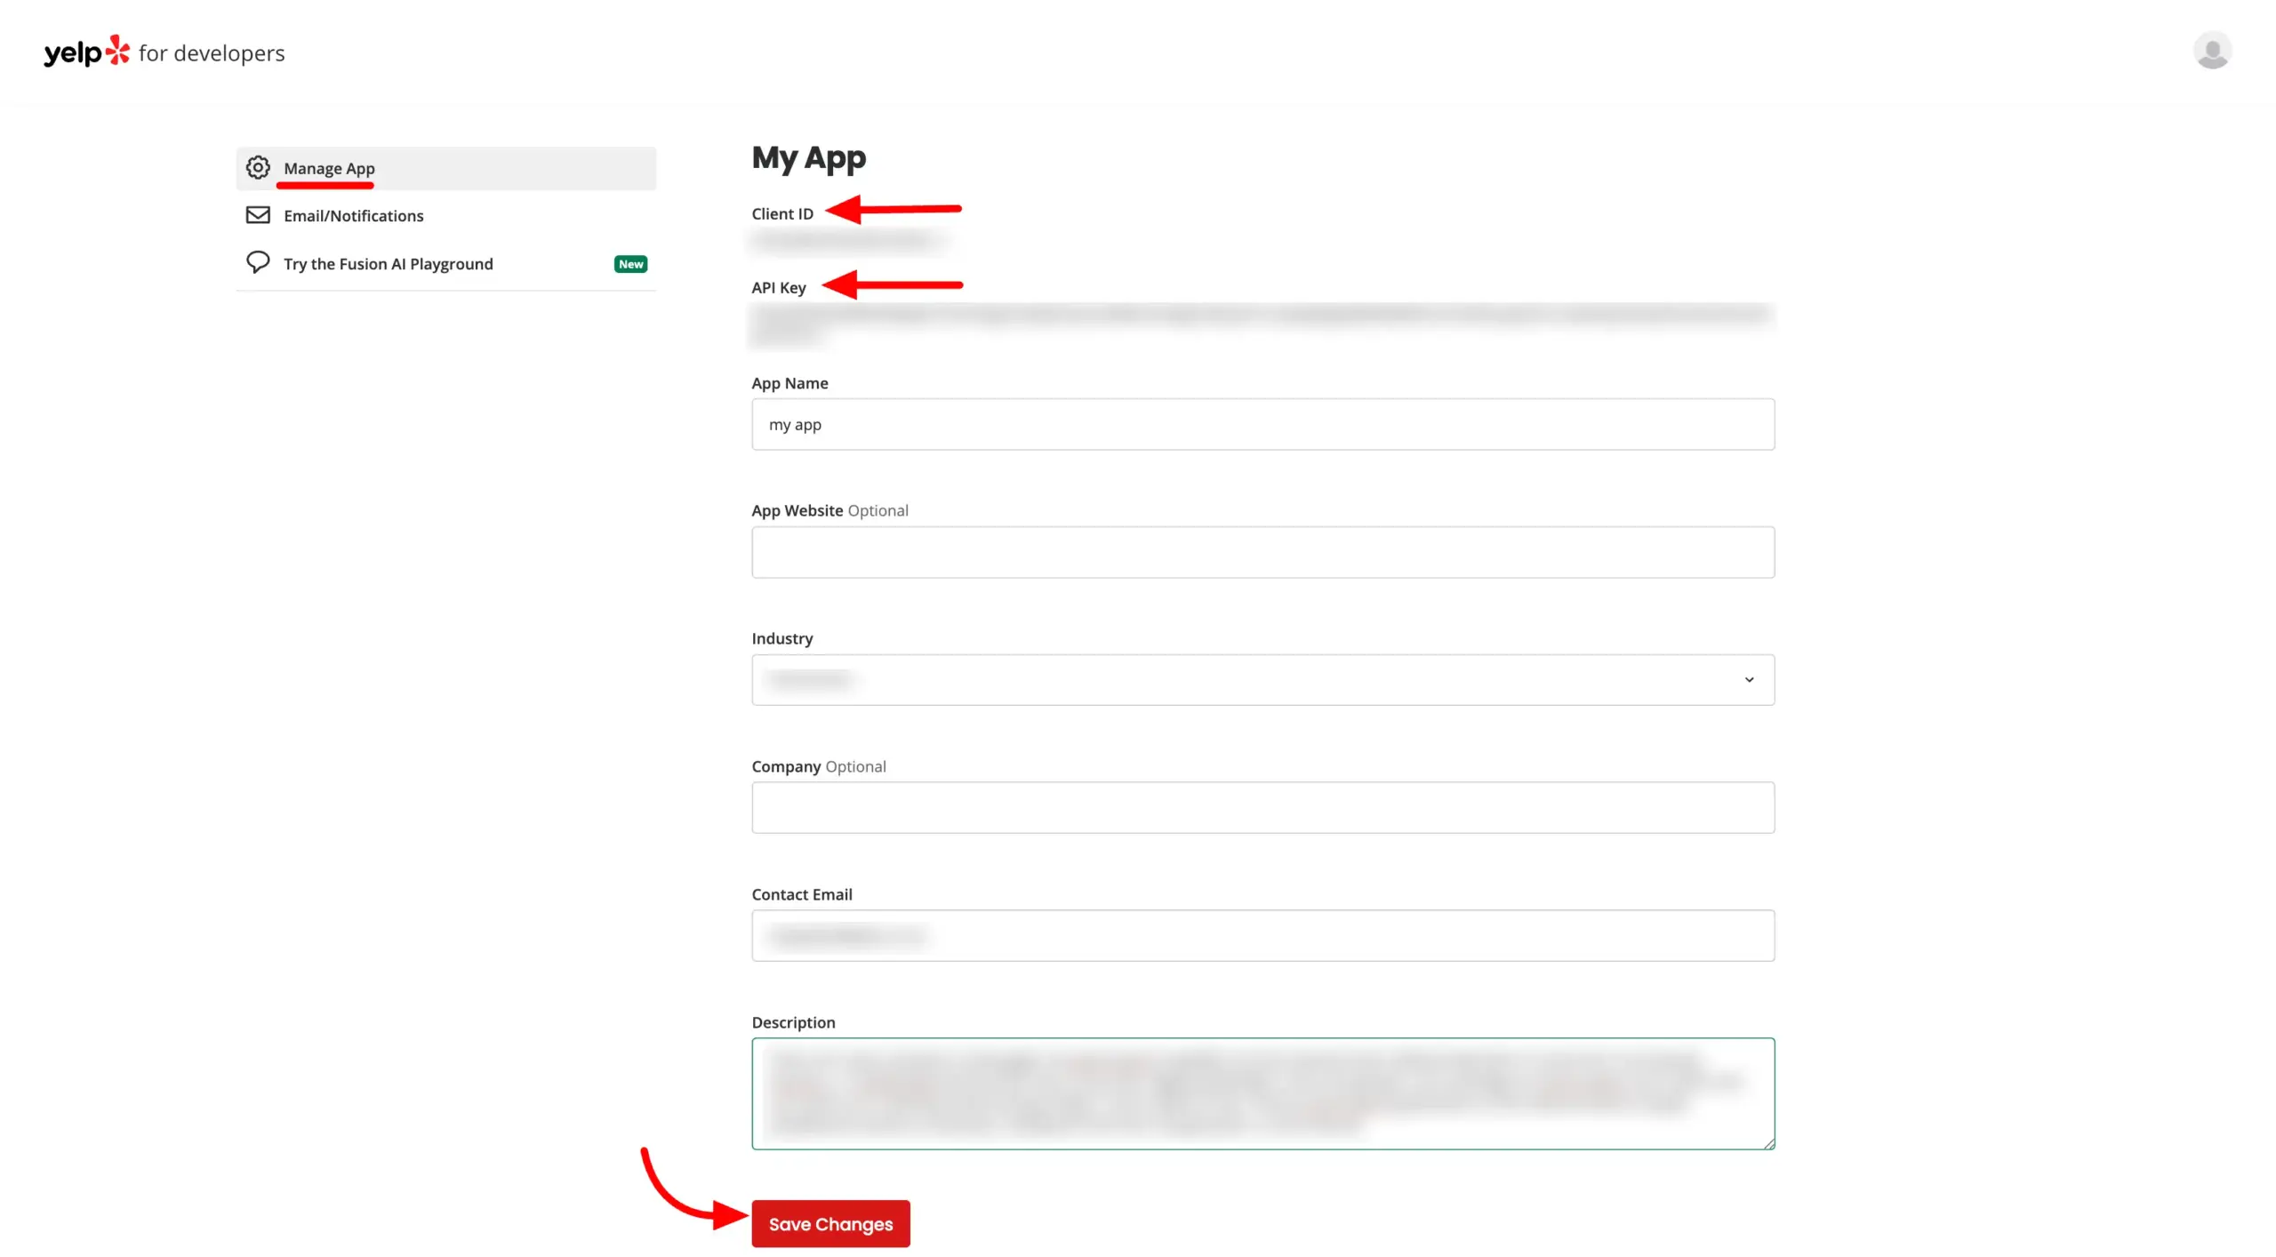Click the Email/Notifications envelope icon

258,215
